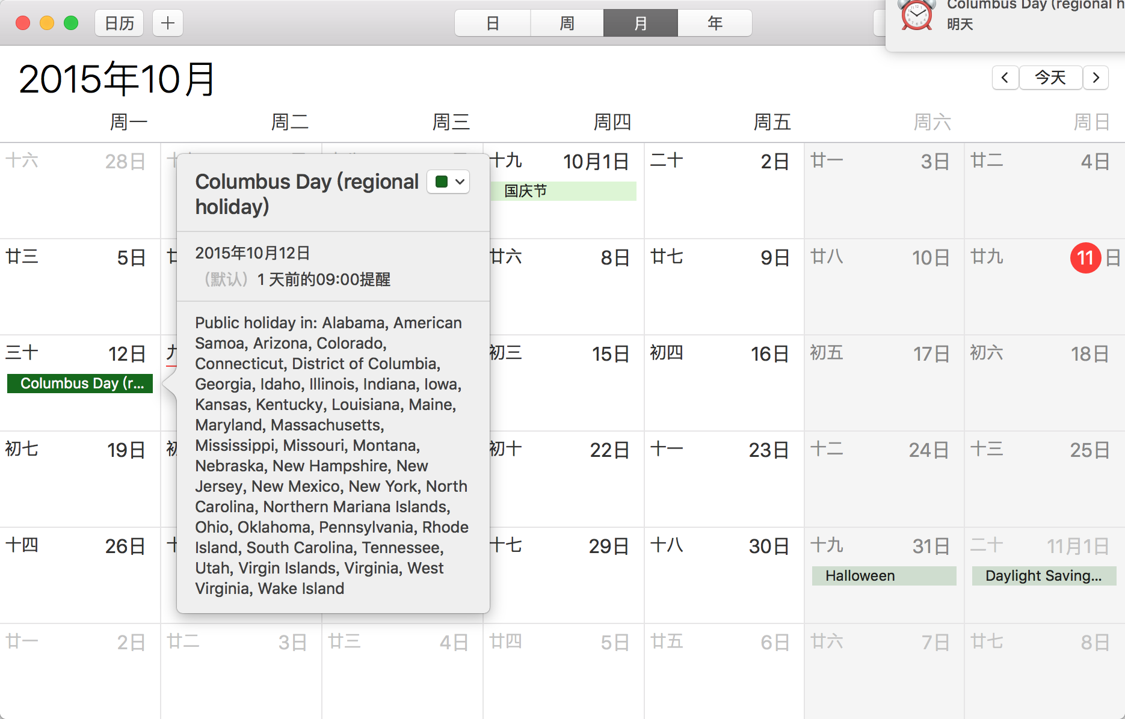
Task: Click the alarm clock notification icon
Action: (916, 15)
